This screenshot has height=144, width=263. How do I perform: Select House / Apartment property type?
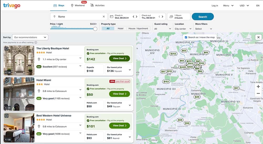138,28
